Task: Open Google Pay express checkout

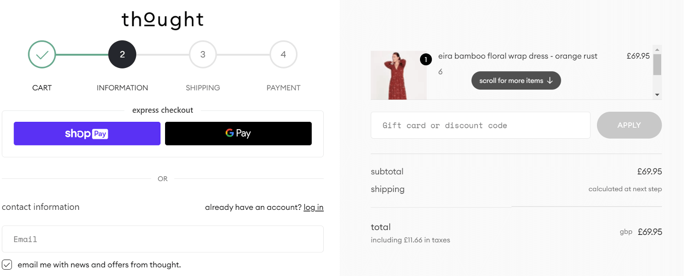Action: [x=238, y=133]
